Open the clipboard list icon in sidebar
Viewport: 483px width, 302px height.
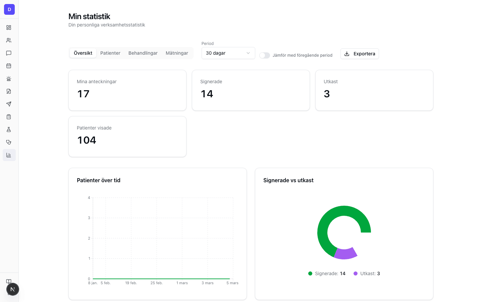(9, 117)
